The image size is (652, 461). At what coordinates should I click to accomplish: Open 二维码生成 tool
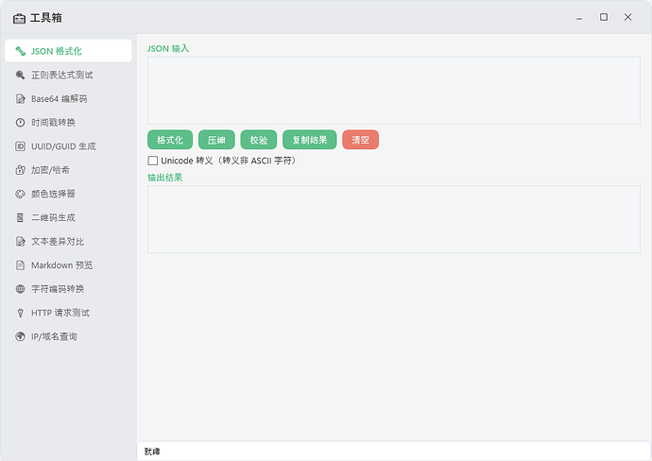68,218
